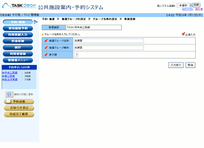Click the 抽選グループ名称 input field
The image size is (204, 148).
tap(109, 41)
